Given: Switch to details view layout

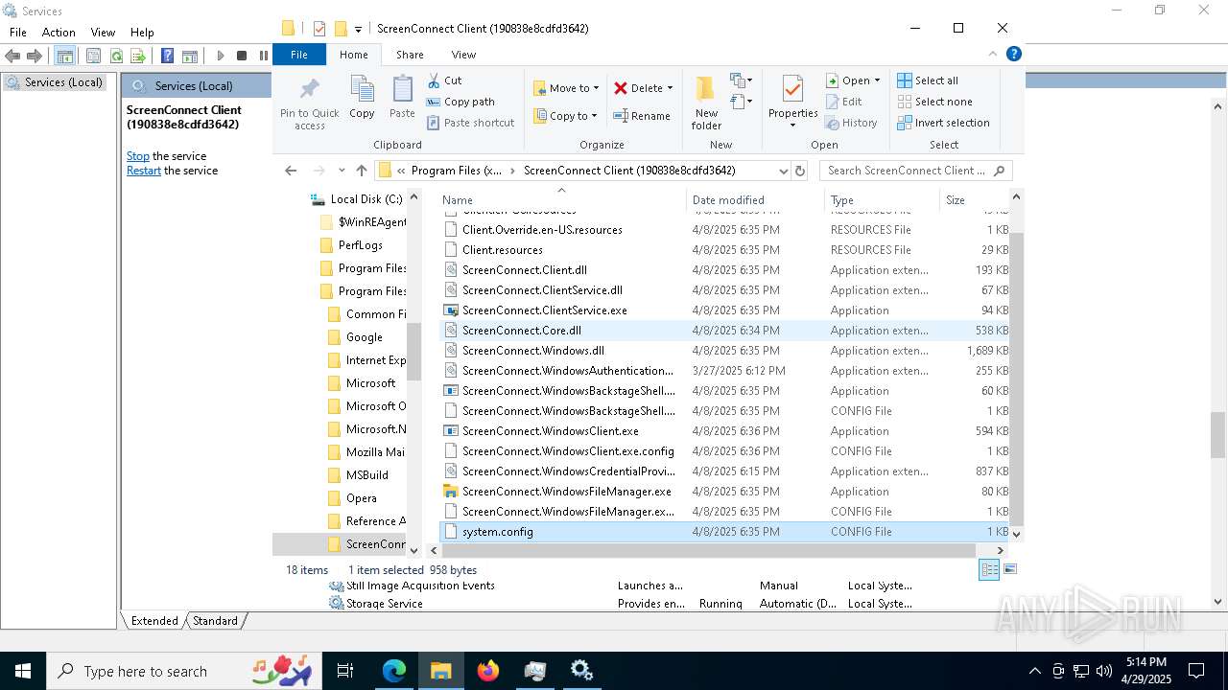Looking at the screenshot, I should [988, 569].
